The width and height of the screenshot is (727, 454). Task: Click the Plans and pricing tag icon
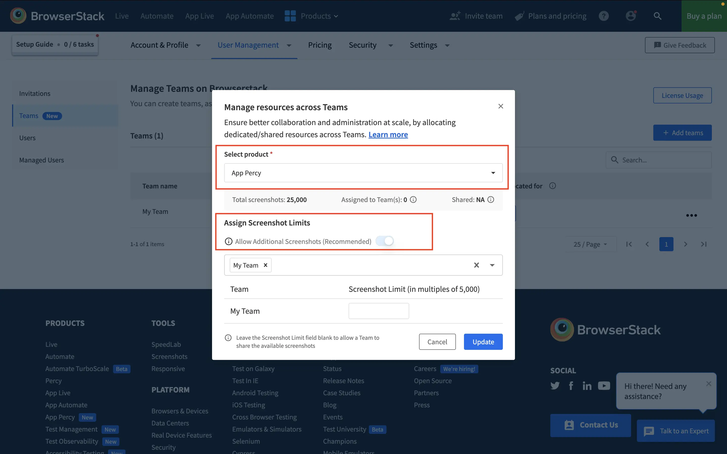(x=519, y=16)
